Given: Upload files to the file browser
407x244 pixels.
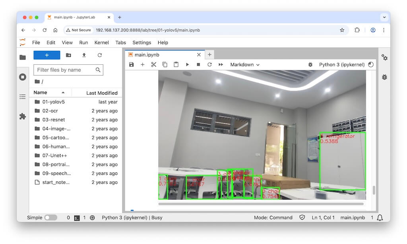Looking at the screenshot, I should (84, 55).
